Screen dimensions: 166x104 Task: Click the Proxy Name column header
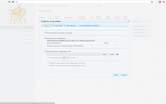click(x=57, y=17)
